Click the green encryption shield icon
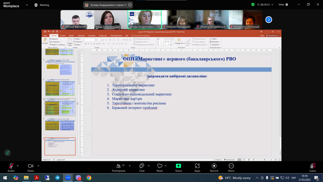The width and height of the screenshot is (323, 182). pyautogui.click(x=253, y=4)
